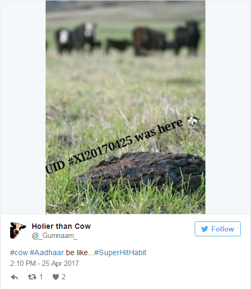Open the #SuperHitHabit hashtag
Image resolution: width=251 pixels, height=289 pixels.
pyautogui.click(x=120, y=252)
